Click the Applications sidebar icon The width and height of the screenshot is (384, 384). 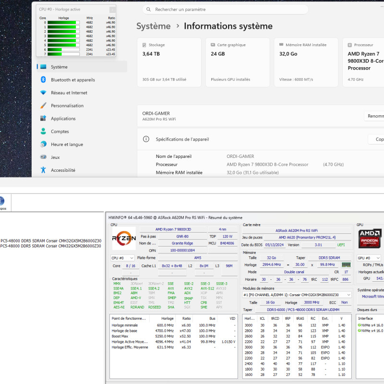click(x=43, y=119)
